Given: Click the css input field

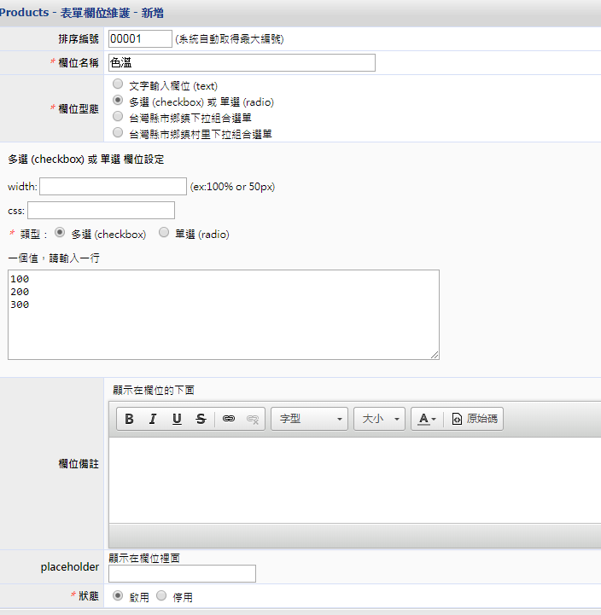Looking at the screenshot, I should (101, 211).
